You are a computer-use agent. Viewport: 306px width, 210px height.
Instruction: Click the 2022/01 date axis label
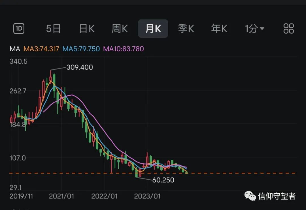coord(104,196)
